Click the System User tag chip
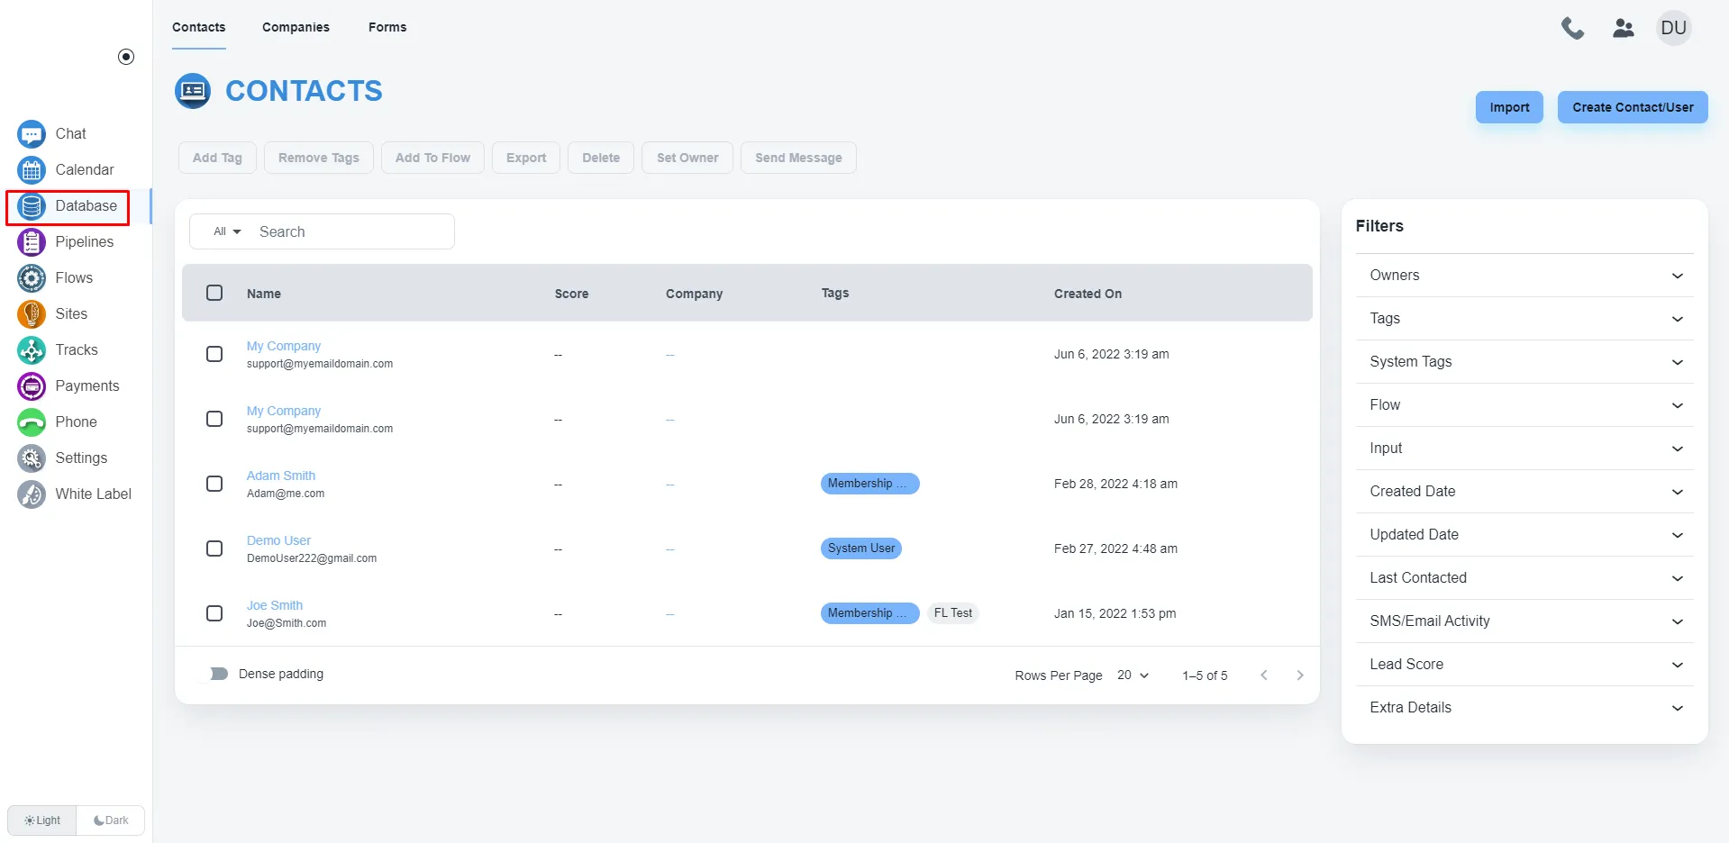 (861, 548)
